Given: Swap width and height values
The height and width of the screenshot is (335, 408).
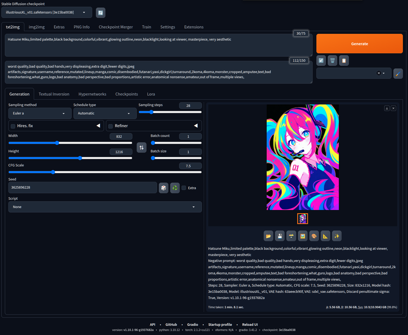Looking at the screenshot, I should click(142, 147).
